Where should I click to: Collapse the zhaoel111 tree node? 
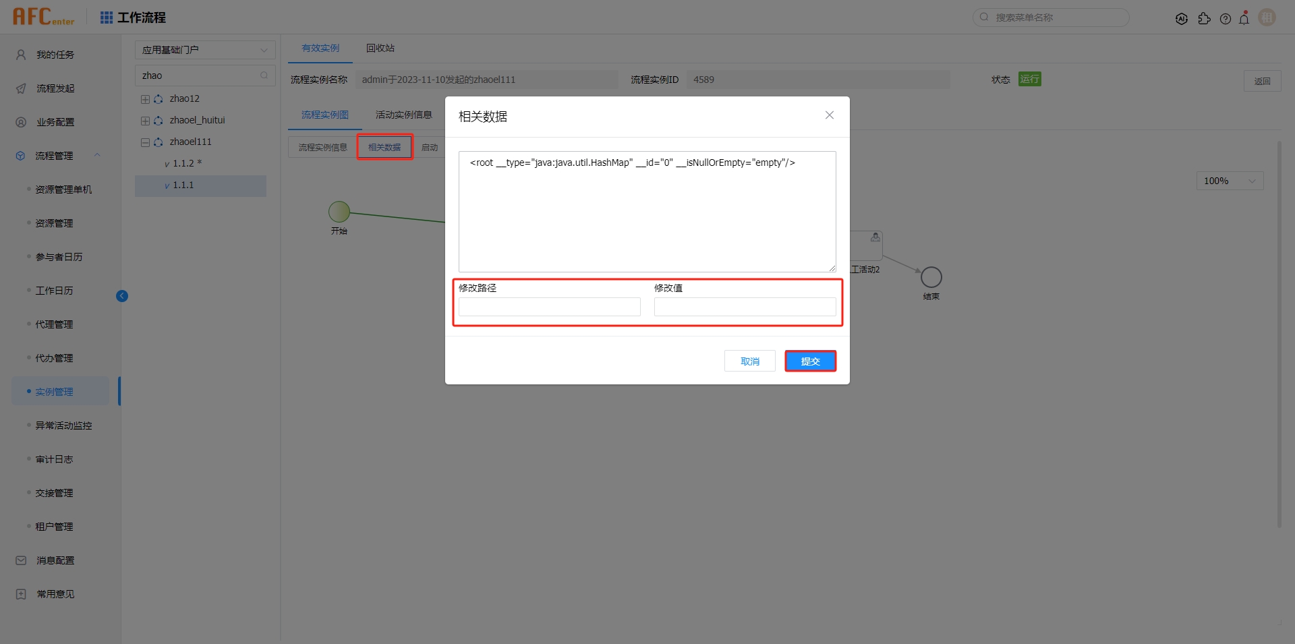(x=145, y=142)
